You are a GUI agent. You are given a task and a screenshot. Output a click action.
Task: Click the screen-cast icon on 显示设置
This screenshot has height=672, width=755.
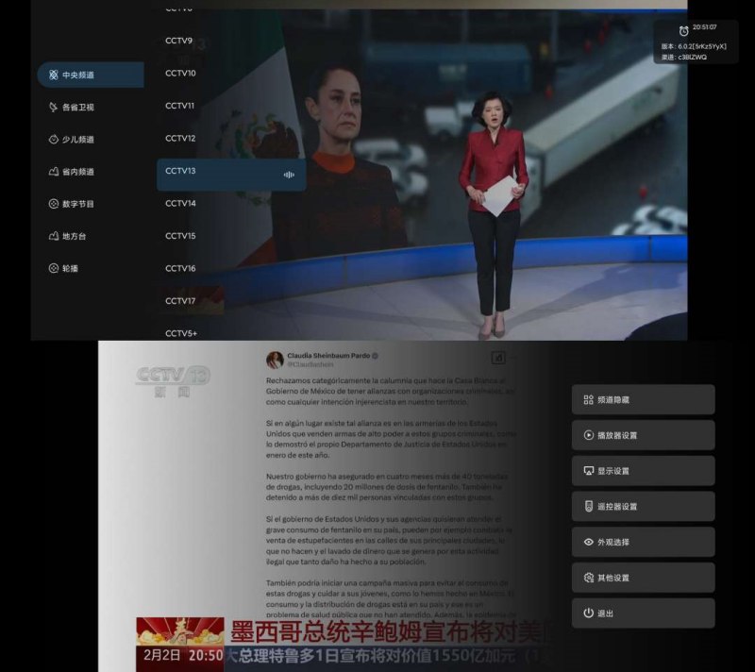point(587,471)
